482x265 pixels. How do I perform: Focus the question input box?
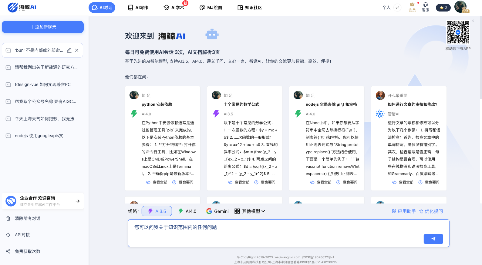(x=288, y=233)
